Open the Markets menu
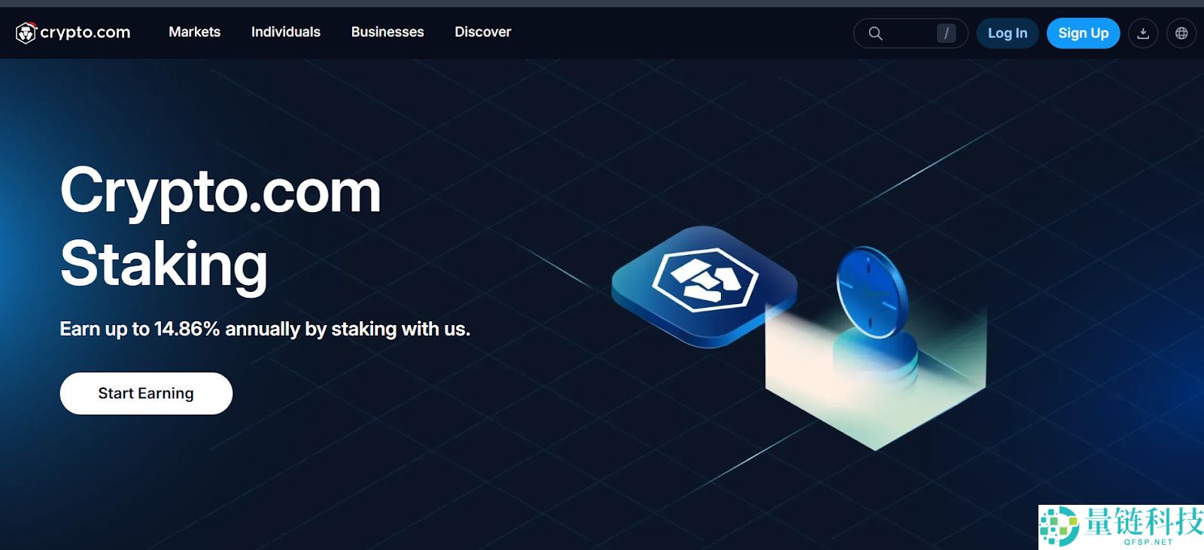 coord(194,32)
